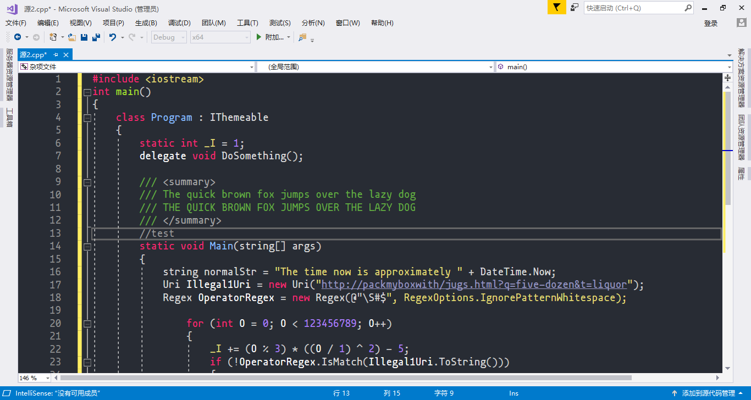Screen dimensions: 751x400
Task: Collapse the summary comment block on line 9
Action: click(x=87, y=182)
